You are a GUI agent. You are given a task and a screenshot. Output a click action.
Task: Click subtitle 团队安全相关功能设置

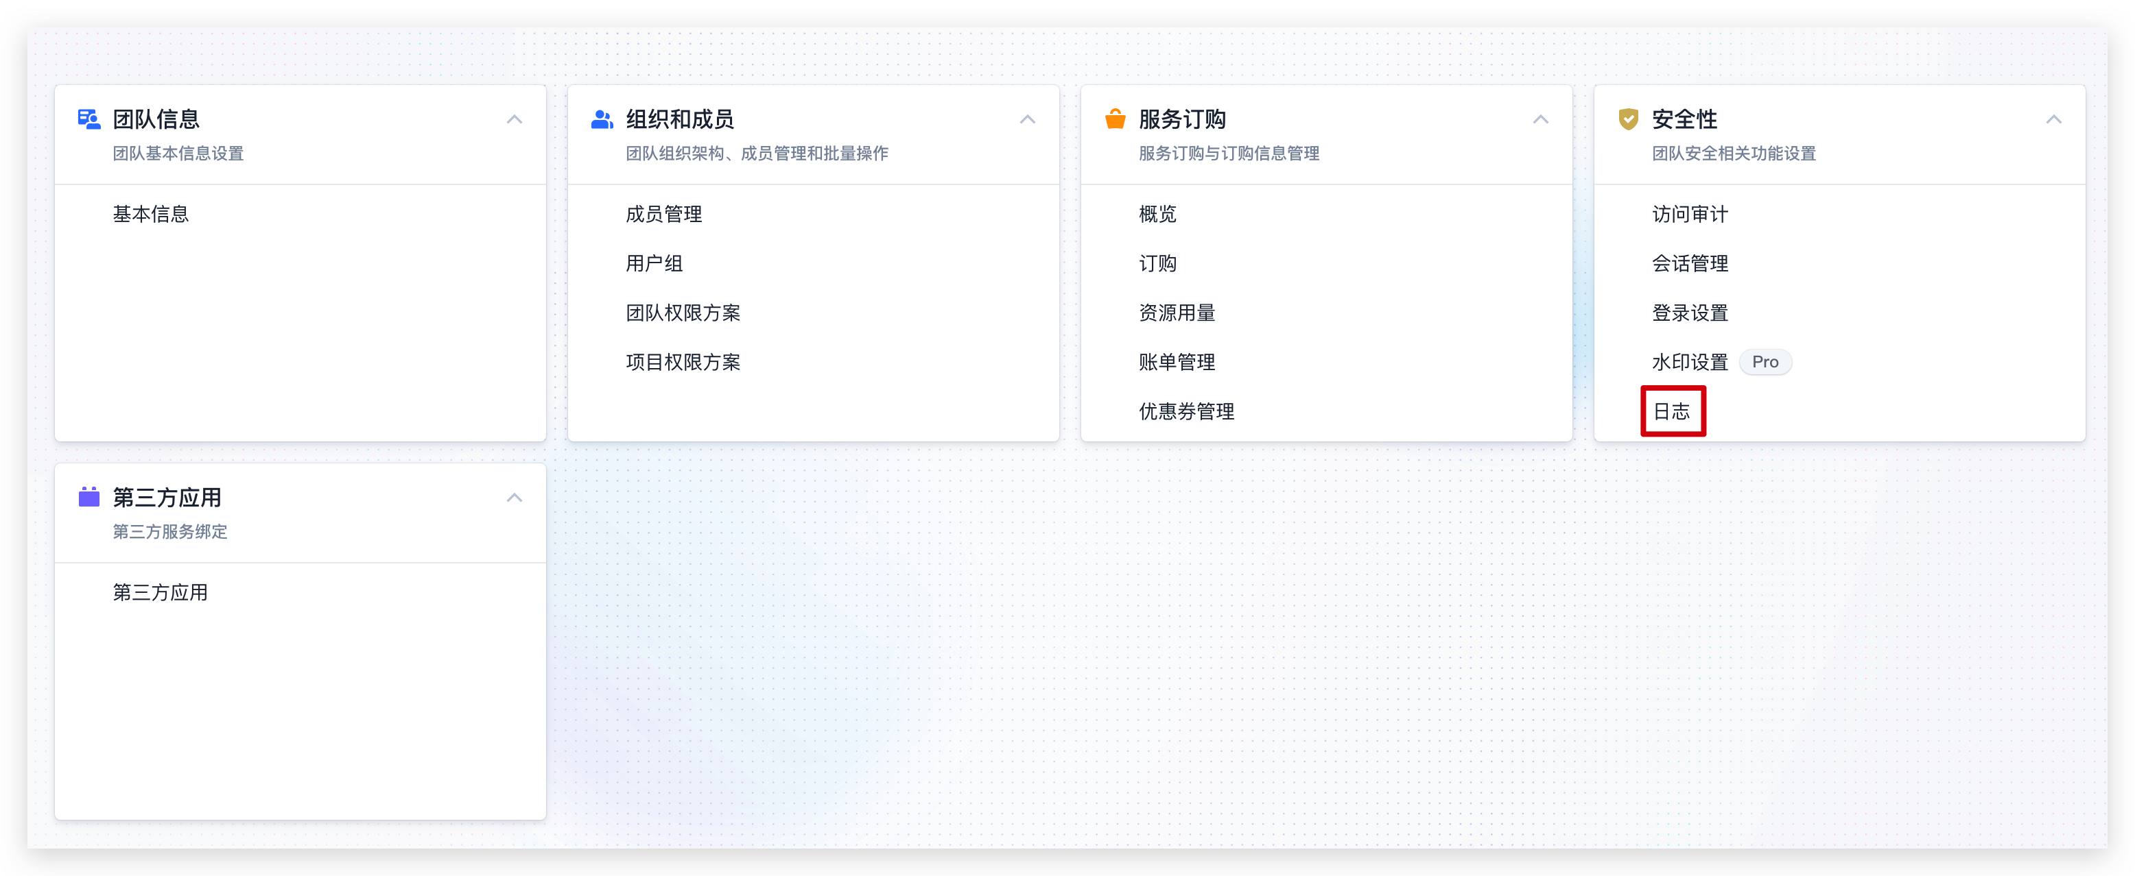point(1734,153)
